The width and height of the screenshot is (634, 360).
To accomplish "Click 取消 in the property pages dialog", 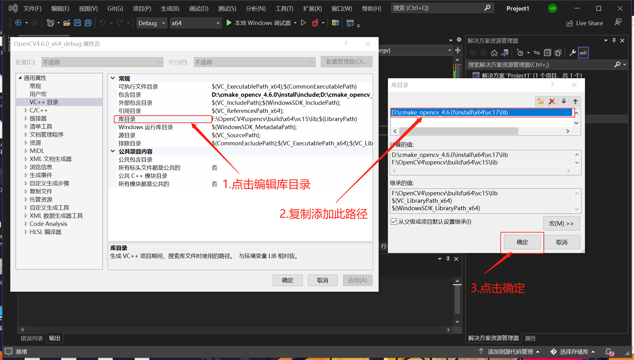I will click(323, 280).
